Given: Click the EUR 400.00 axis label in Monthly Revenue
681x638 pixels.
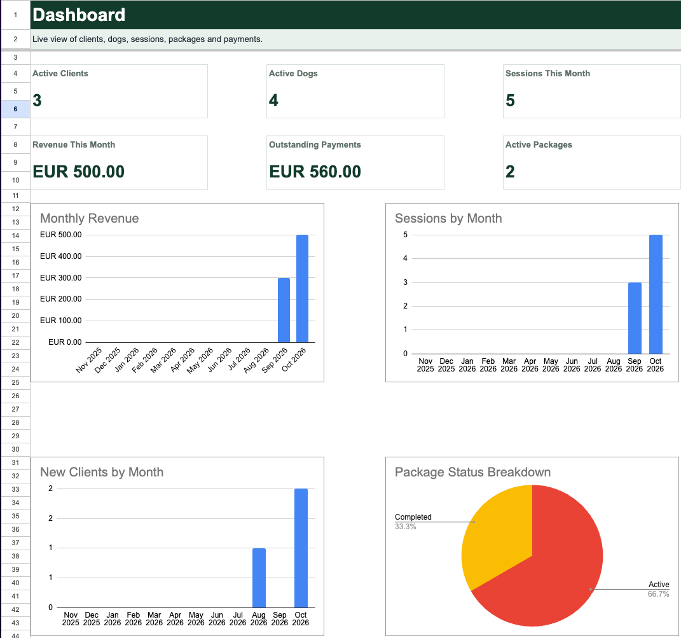Looking at the screenshot, I should [x=61, y=256].
